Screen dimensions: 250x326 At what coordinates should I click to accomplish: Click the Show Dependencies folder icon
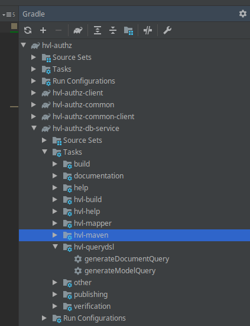click(x=128, y=31)
